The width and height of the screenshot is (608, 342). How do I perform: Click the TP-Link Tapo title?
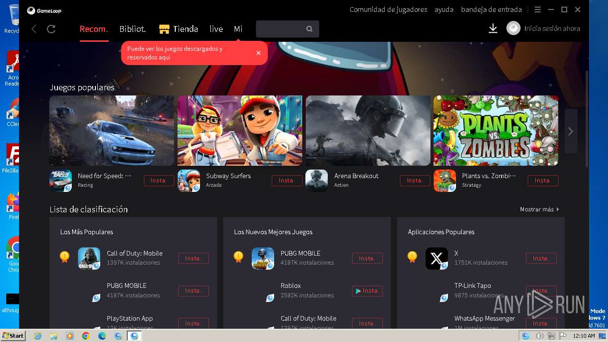(x=473, y=285)
